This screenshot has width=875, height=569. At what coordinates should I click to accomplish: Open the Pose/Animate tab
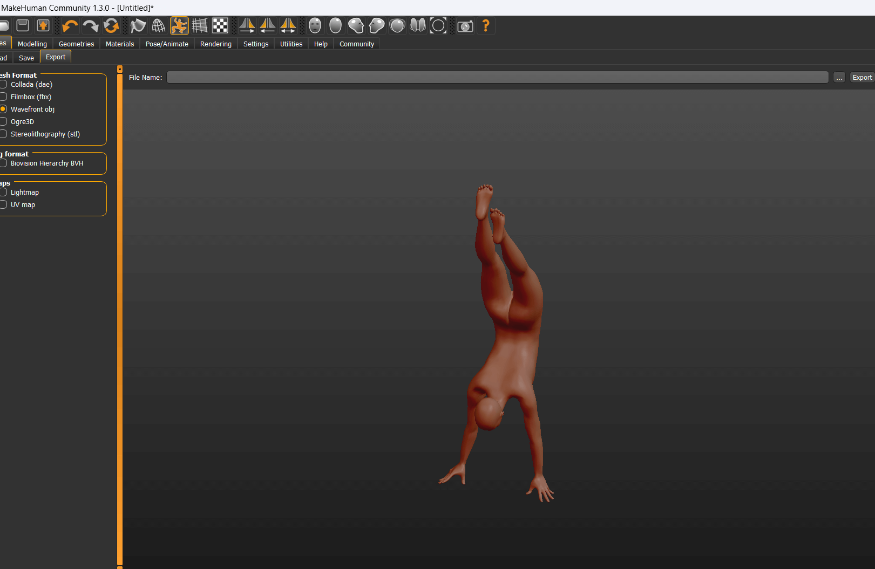pos(167,44)
